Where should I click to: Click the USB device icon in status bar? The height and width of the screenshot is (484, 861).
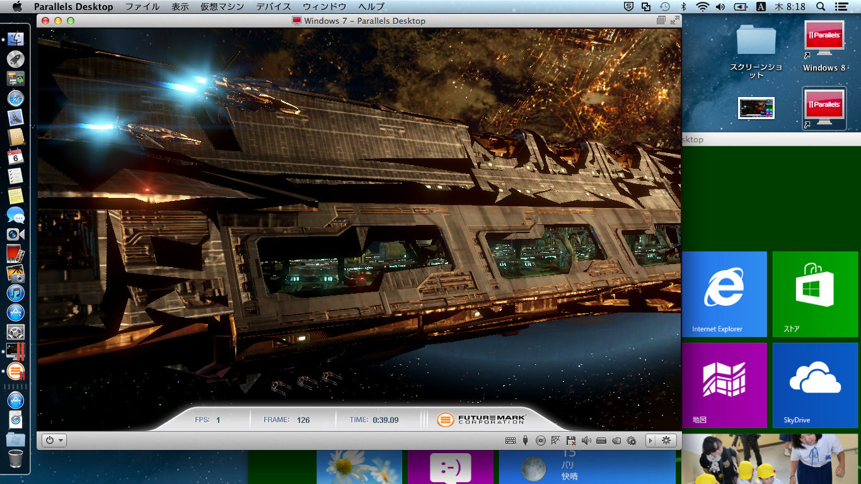click(x=525, y=441)
